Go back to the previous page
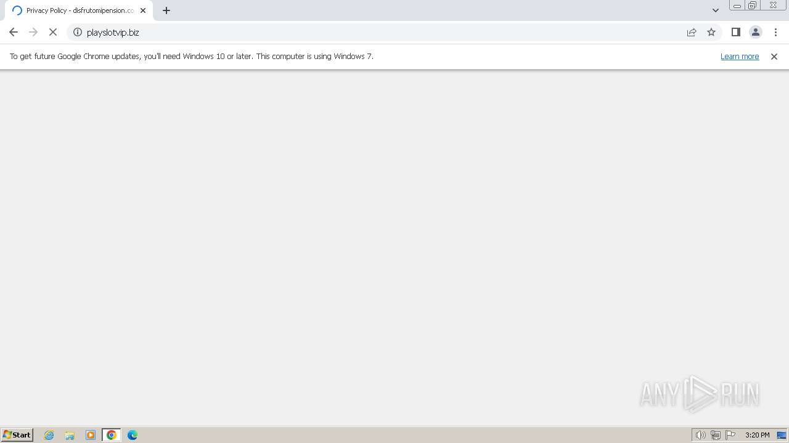This screenshot has height=443, width=789. point(14,32)
